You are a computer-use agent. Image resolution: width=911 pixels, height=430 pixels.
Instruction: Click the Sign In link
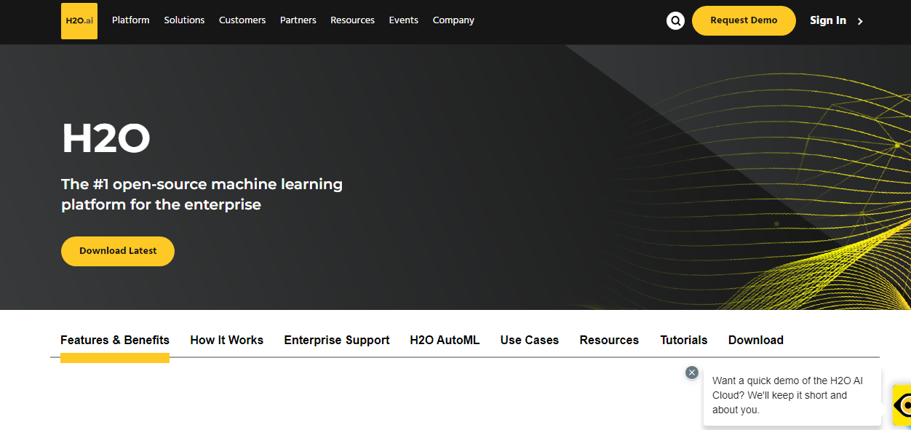[828, 20]
